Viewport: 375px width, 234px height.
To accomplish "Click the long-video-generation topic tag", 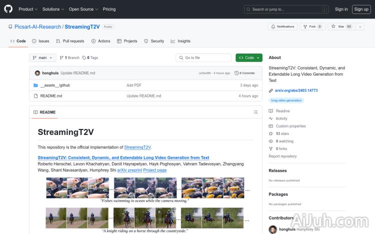I will (x=286, y=100).
